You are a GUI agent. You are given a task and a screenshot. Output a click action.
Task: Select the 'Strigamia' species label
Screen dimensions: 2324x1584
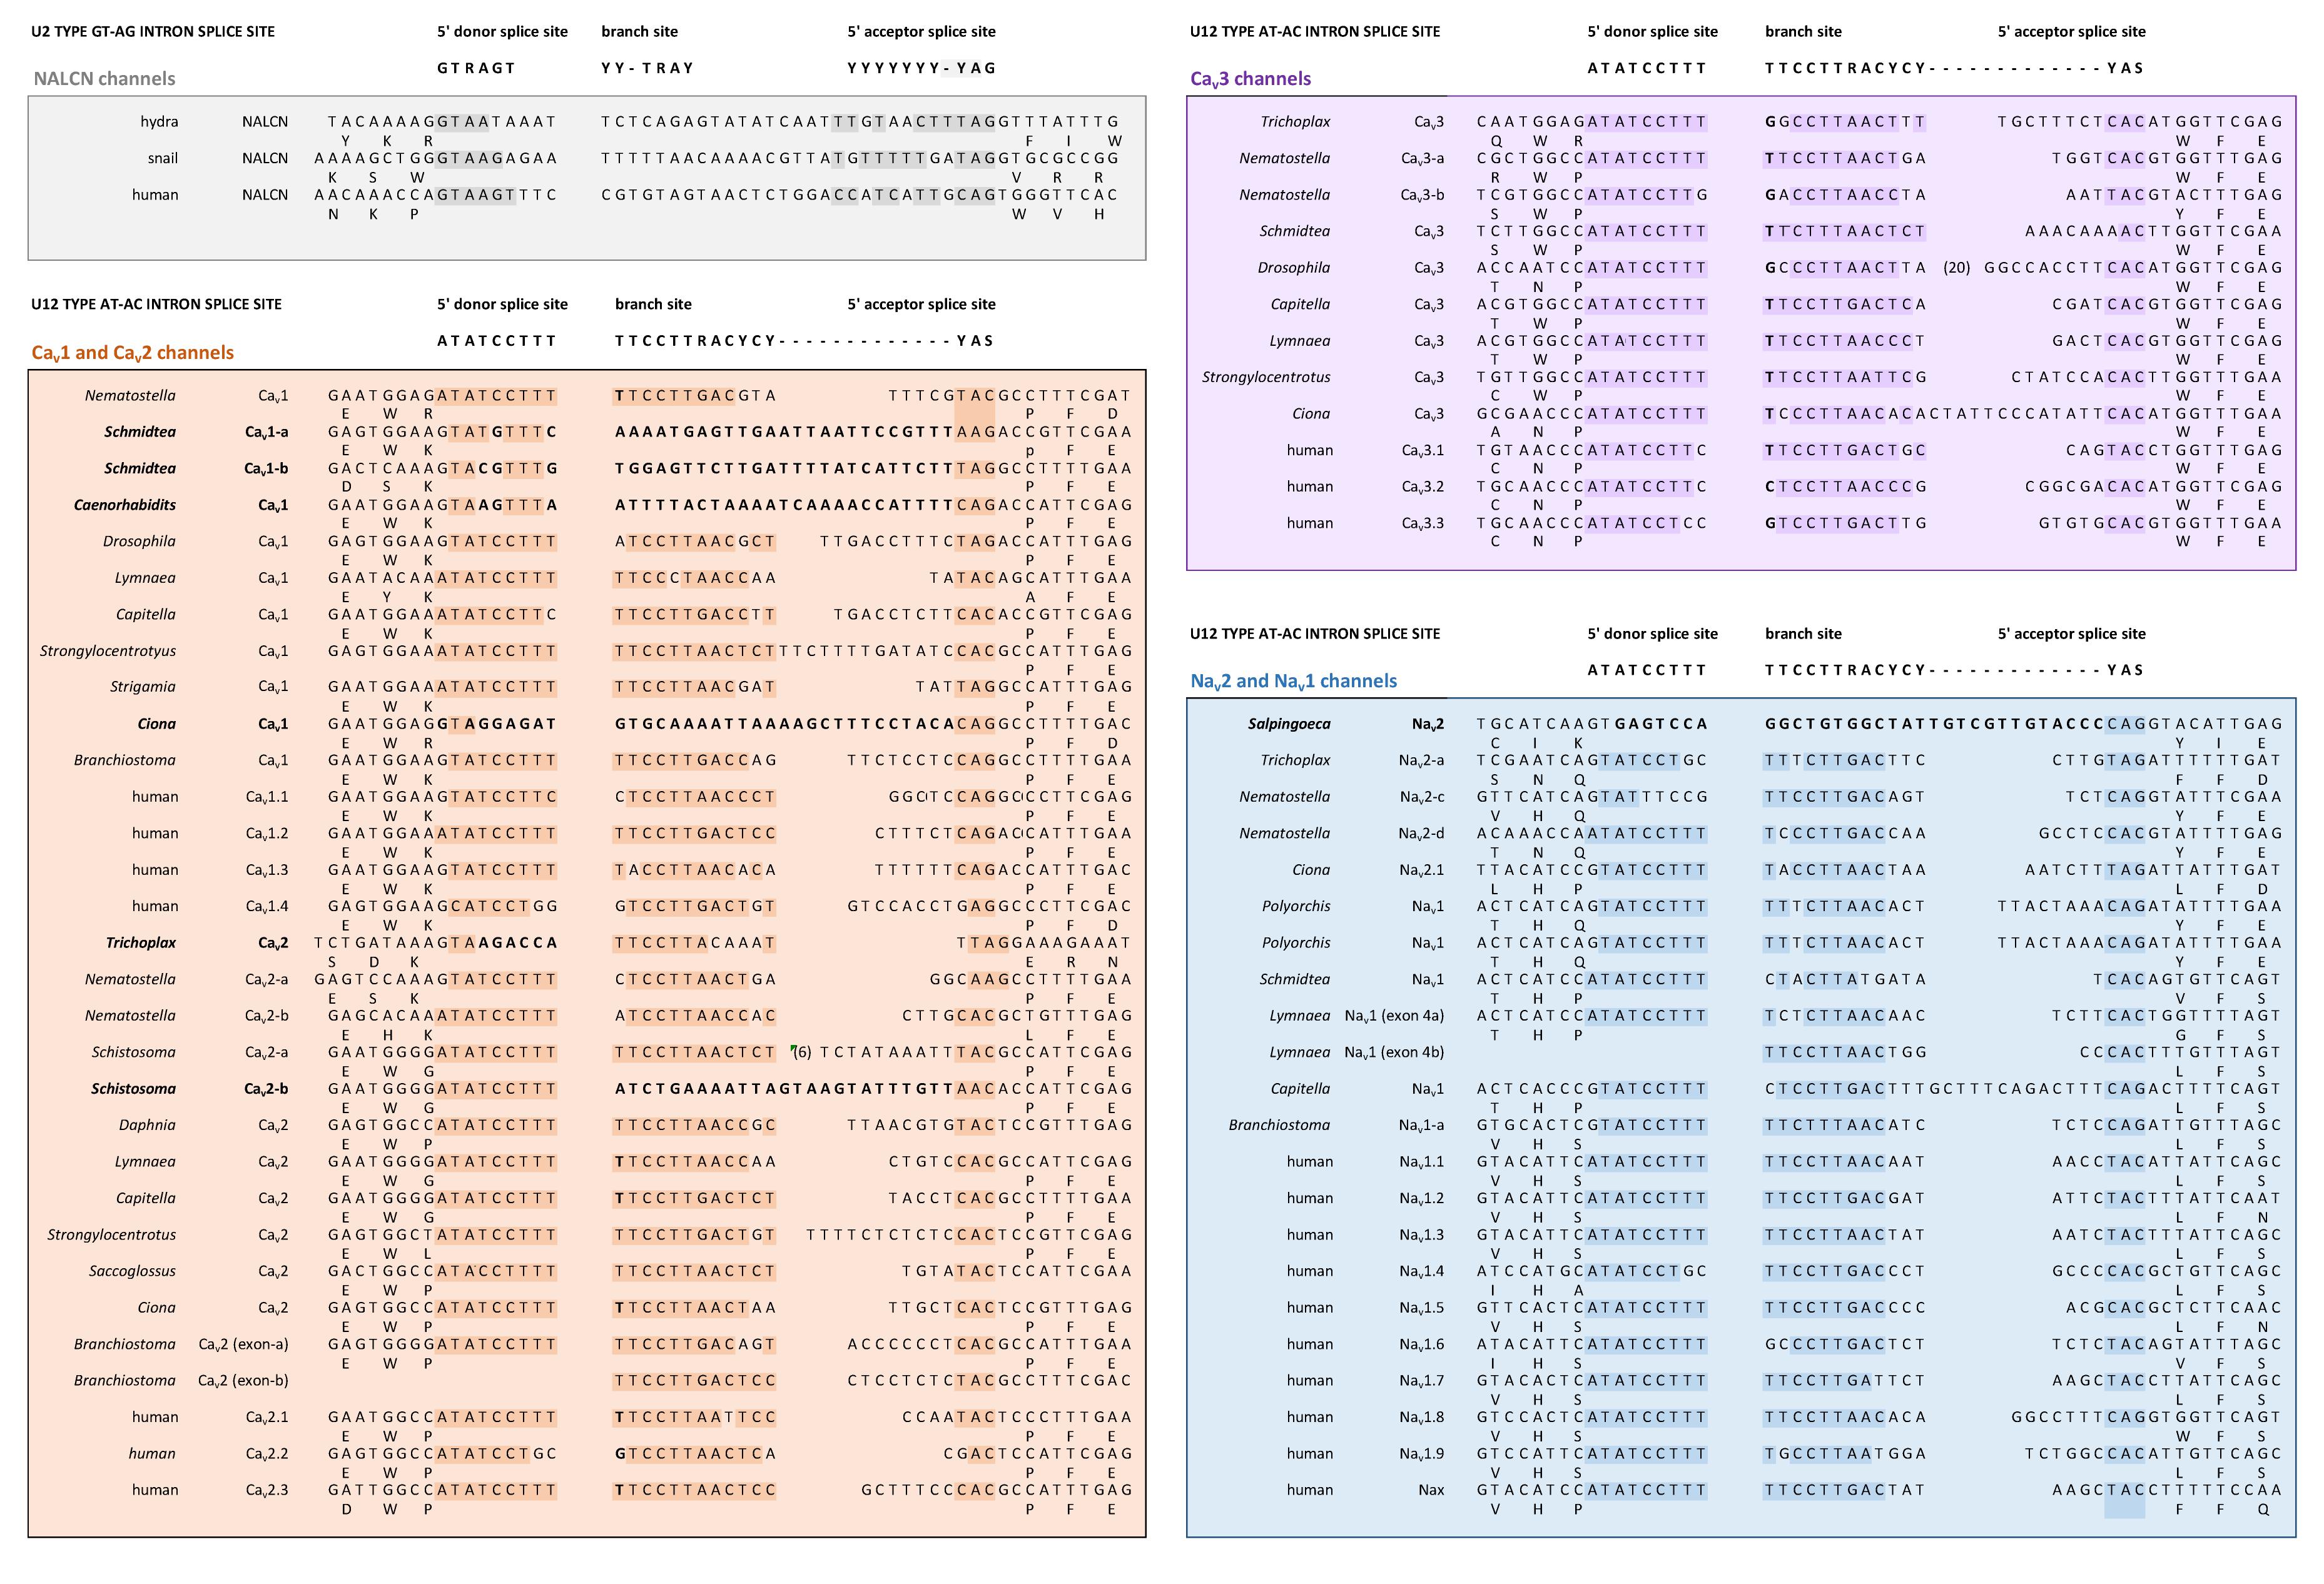click(143, 687)
